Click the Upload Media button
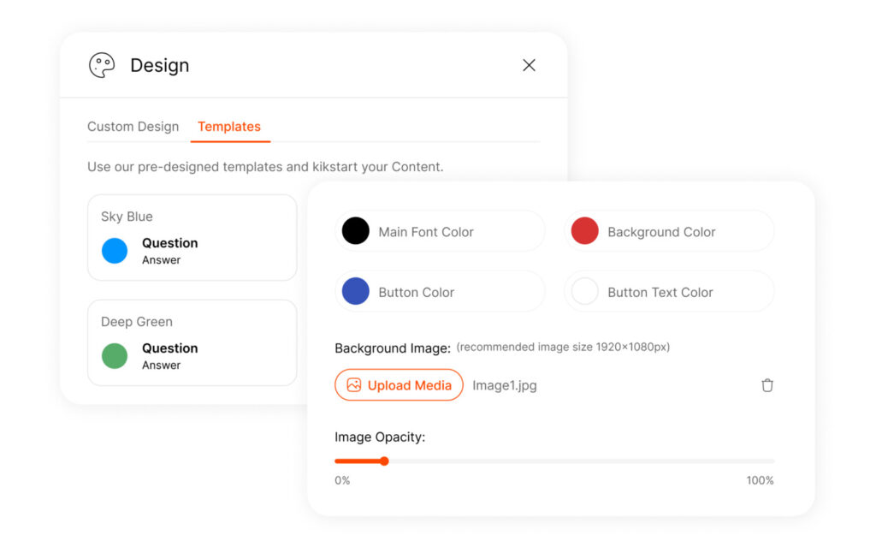This screenshot has height=547, width=876. (x=398, y=385)
